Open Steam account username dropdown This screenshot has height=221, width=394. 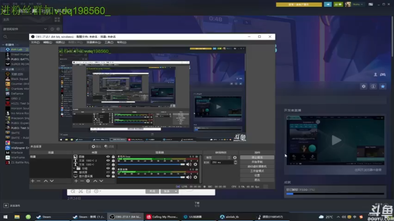[358, 4]
